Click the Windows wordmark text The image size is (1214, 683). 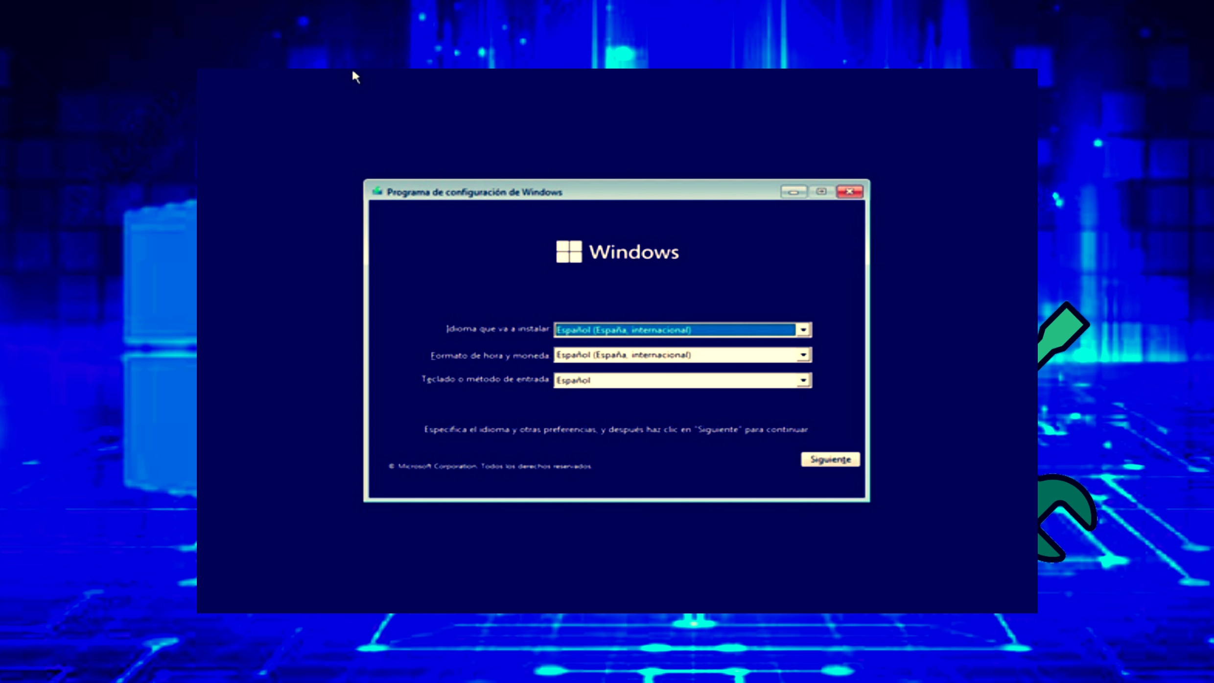pos(634,252)
